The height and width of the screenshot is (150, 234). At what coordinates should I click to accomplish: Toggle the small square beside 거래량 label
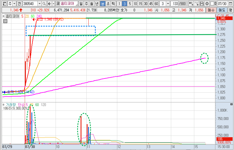click(4, 105)
